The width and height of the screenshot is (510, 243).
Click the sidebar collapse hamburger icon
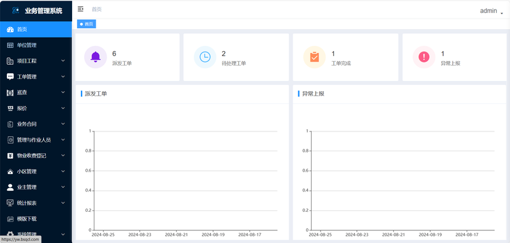80,9
